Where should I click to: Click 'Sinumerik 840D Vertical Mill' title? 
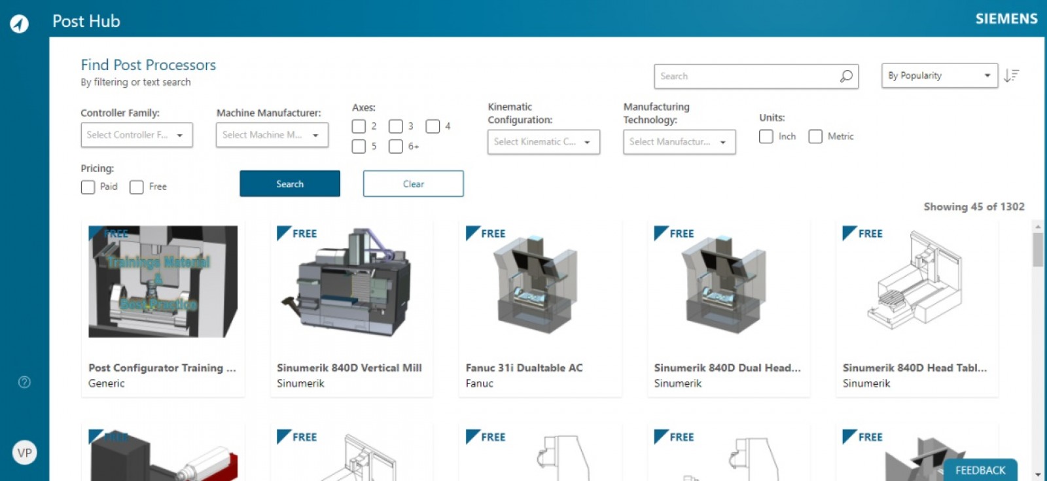click(349, 368)
